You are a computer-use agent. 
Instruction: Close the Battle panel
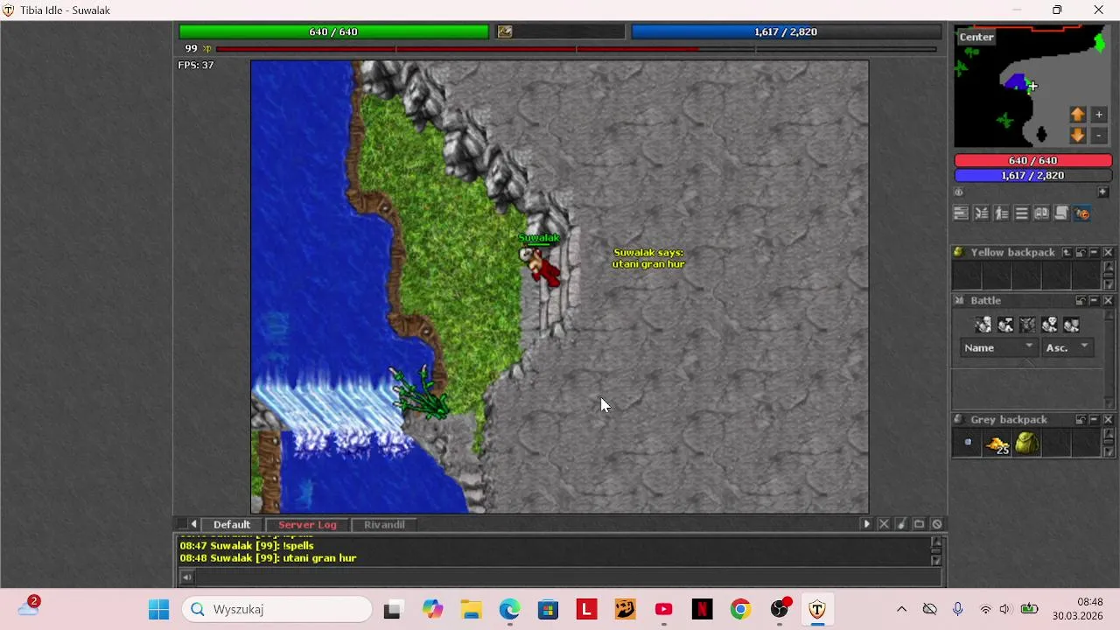tap(1108, 300)
